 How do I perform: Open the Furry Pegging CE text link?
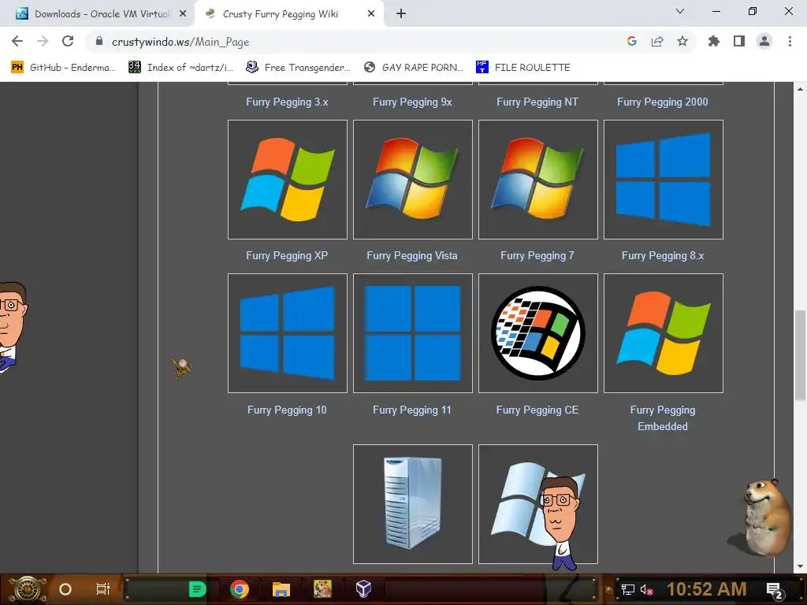[x=537, y=410]
